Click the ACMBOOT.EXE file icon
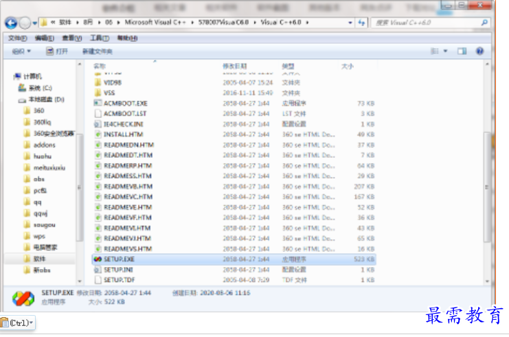 (x=98, y=103)
